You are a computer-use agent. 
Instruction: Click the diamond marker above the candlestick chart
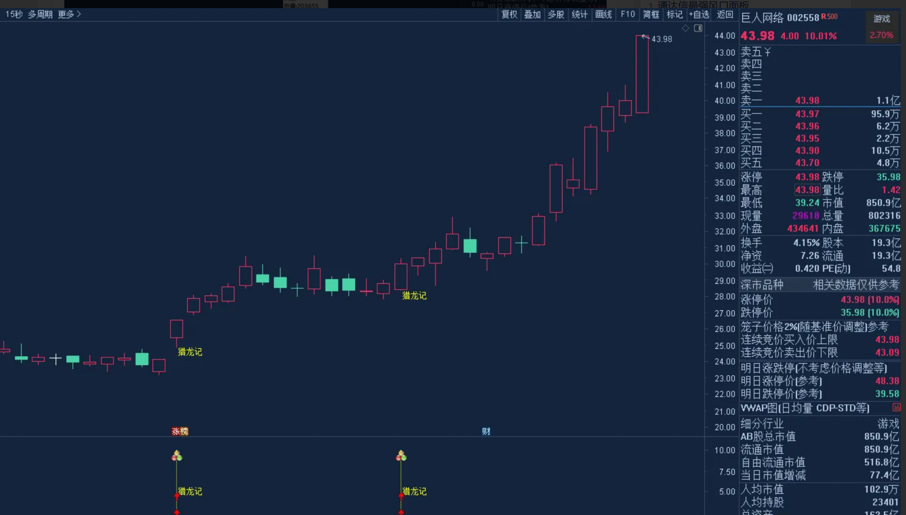click(x=686, y=28)
